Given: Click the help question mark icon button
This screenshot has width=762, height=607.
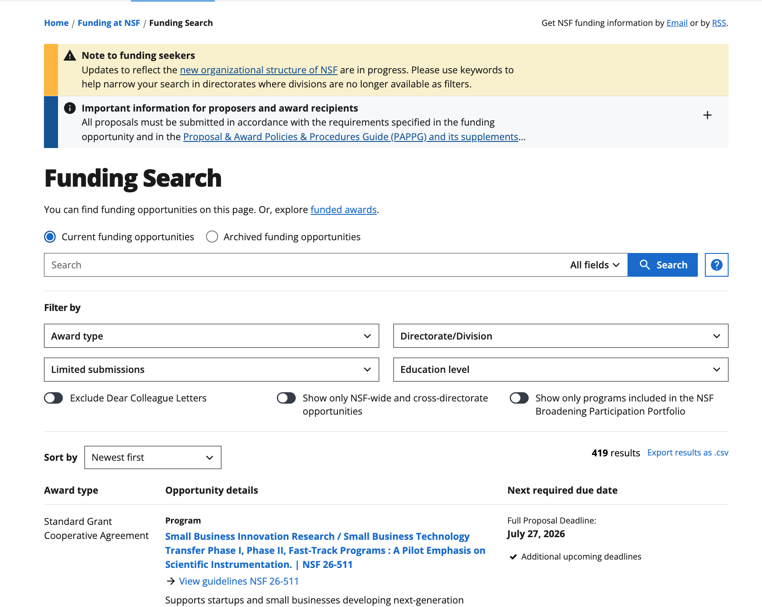Looking at the screenshot, I should 716,265.
